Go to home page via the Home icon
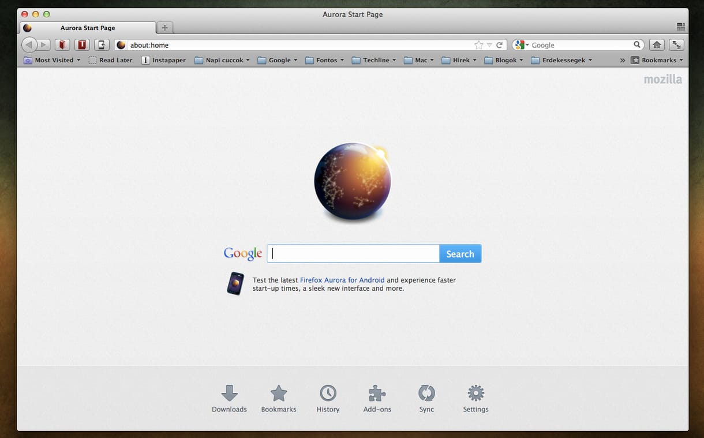The image size is (704, 438). (657, 45)
